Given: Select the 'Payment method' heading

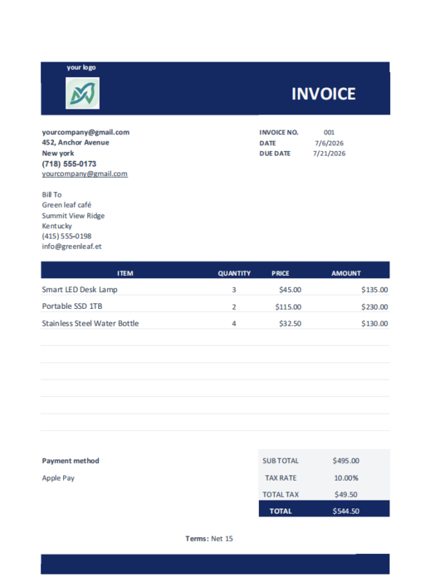Looking at the screenshot, I should click(x=70, y=461).
